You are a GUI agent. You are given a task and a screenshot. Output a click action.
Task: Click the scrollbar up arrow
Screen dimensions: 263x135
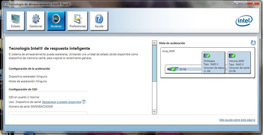[x=154, y=43]
